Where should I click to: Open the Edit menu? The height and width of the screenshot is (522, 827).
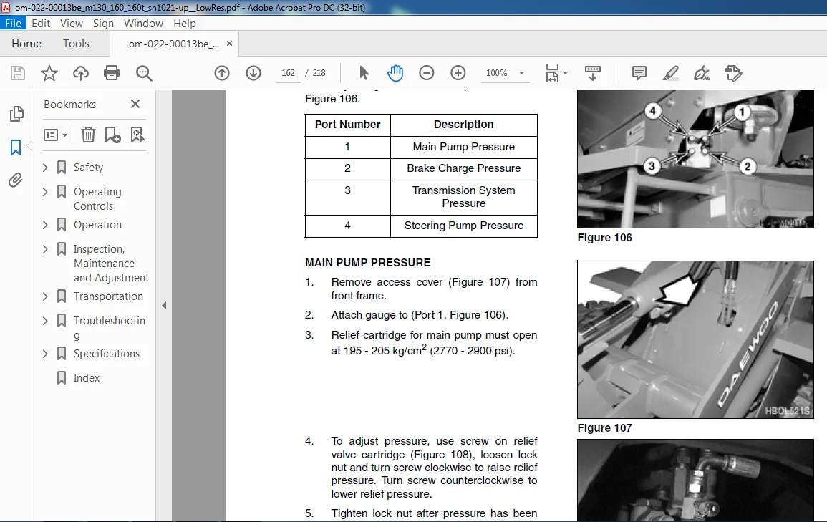[41, 23]
